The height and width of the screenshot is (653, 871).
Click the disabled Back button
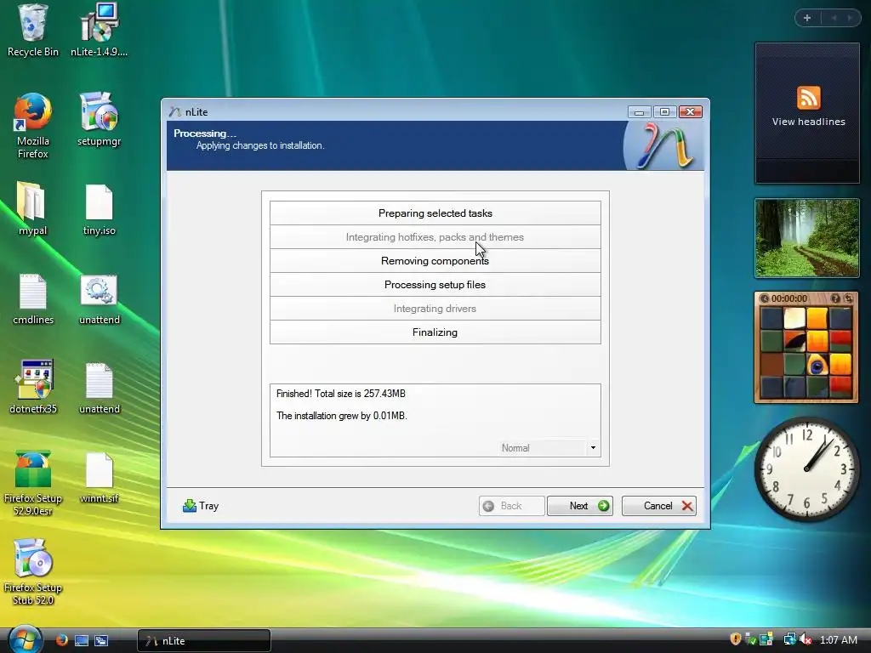pos(511,506)
